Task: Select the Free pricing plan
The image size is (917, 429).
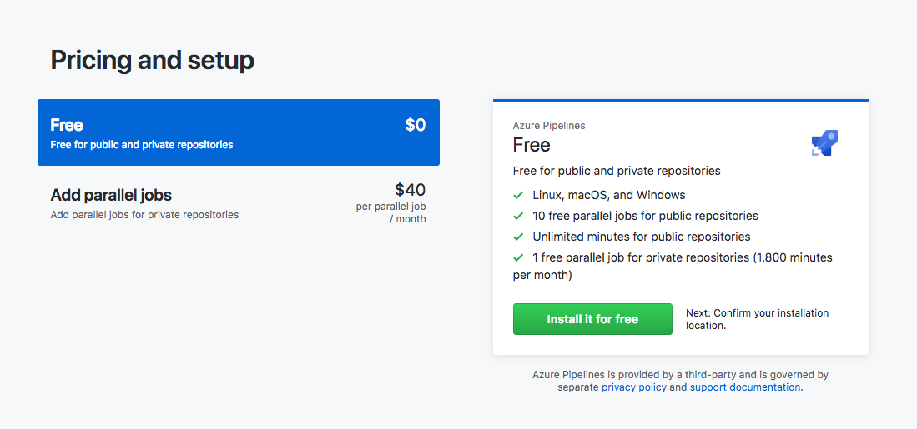Action: pyautogui.click(x=238, y=132)
